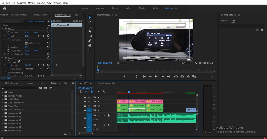Choose the Hand tool
This screenshot has width=267, height=139.
pyautogui.click(x=90, y=46)
